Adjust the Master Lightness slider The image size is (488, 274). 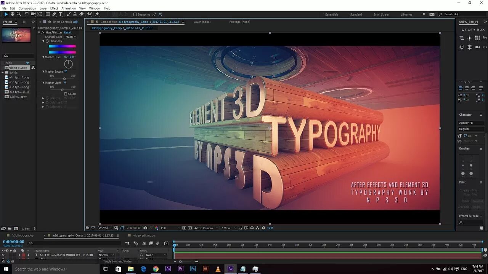point(62,90)
